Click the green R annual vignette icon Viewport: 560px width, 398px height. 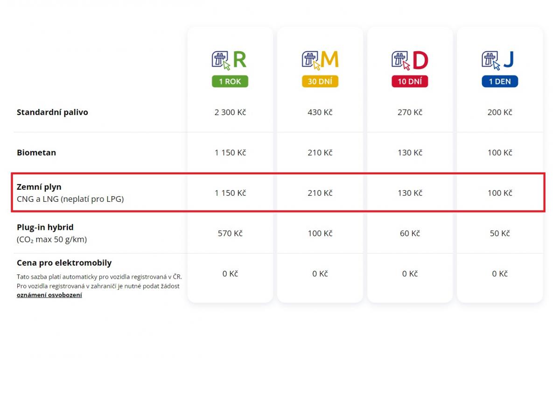point(230,60)
